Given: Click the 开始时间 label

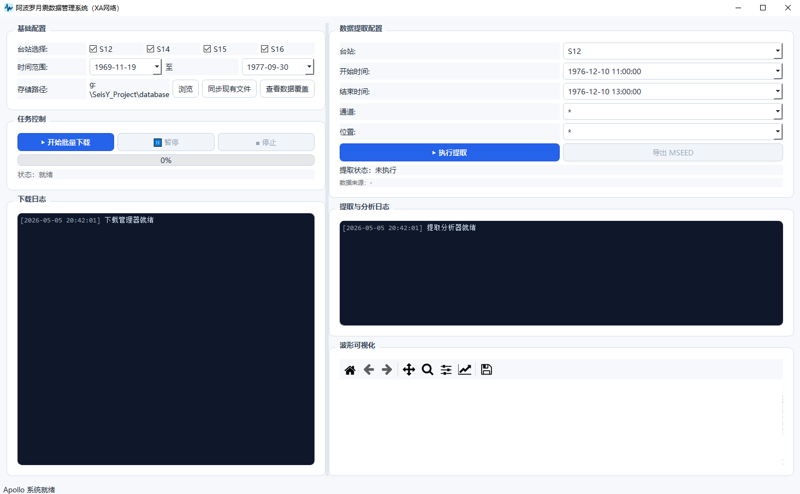Looking at the screenshot, I should click(355, 71).
